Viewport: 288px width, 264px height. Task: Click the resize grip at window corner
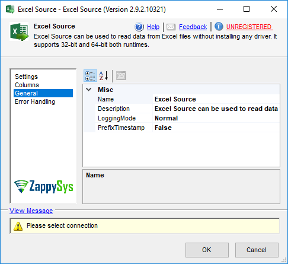tap(284, 260)
